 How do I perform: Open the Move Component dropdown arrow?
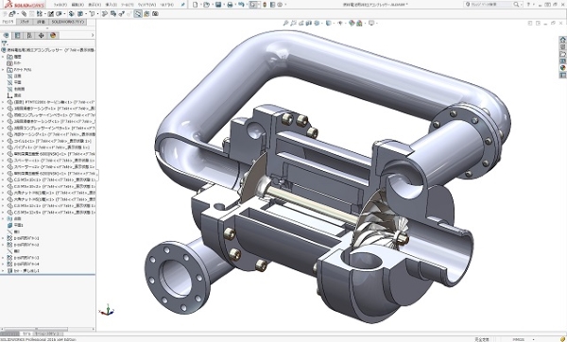[x=64, y=14]
